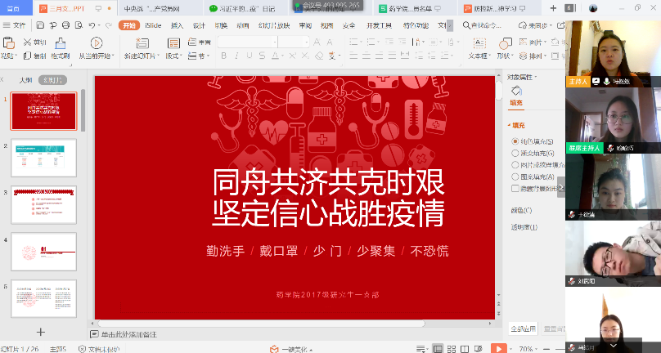Switch to the 插入 Insert ribbon tab
Screen dimensions: 661x353
(176, 25)
